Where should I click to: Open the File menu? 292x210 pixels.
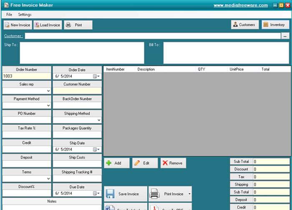[x=9, y=15]
